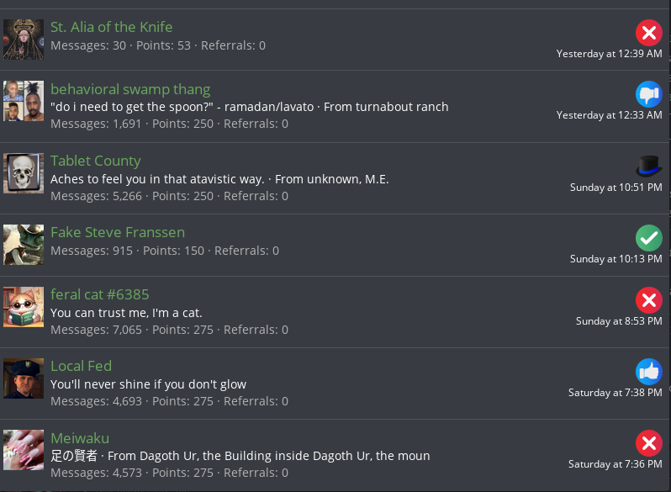This screenshot has height=492, width=671.
Task: Select the feral cat #6385 username
Action: 99,294
